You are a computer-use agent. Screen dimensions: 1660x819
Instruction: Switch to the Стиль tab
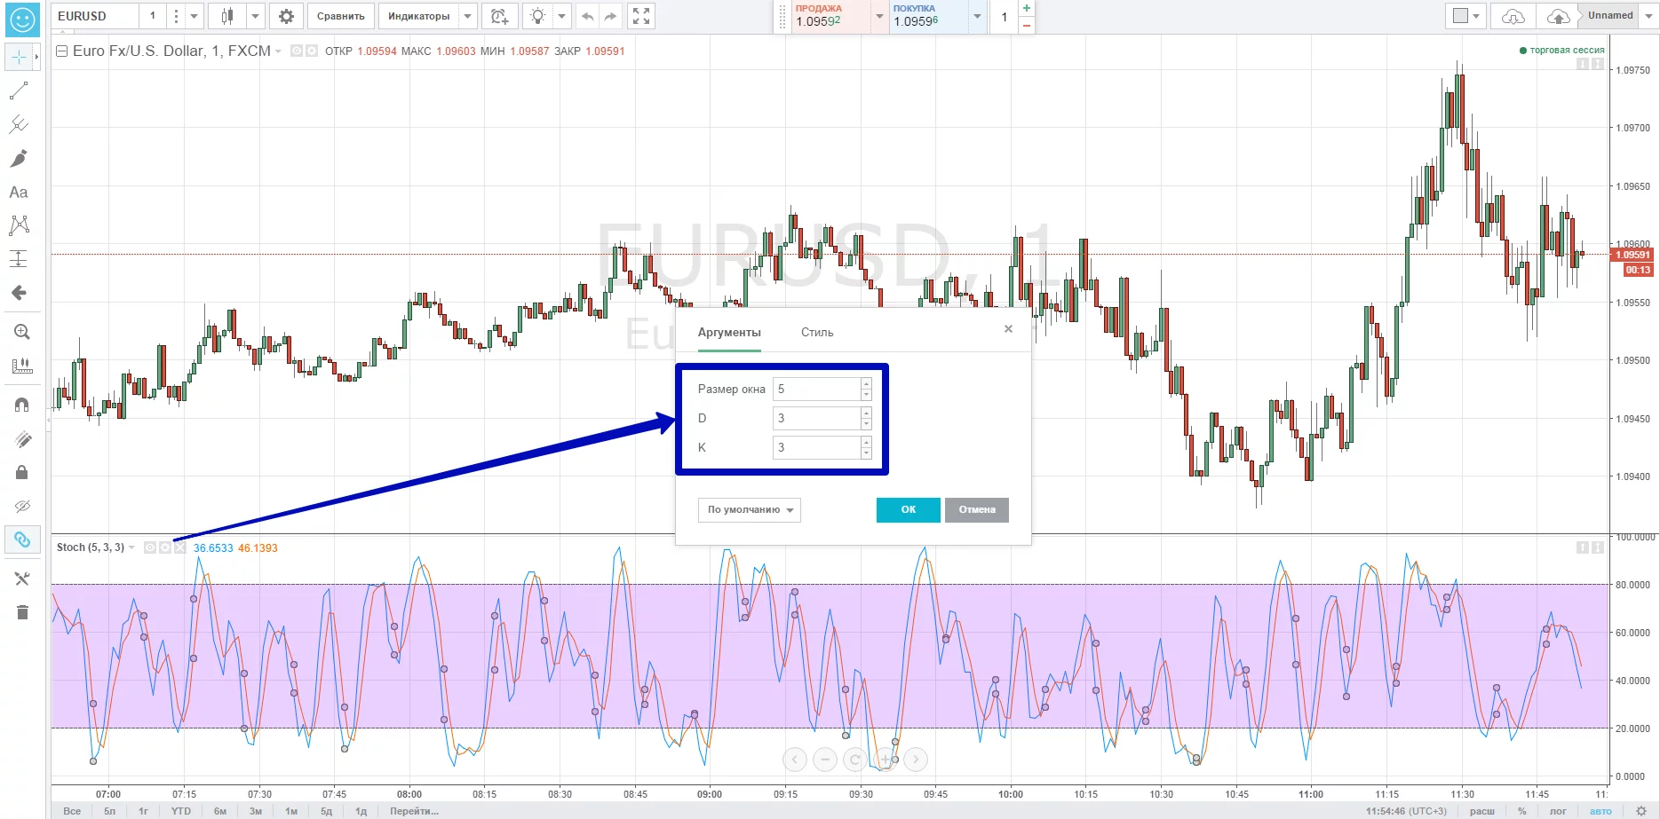click(817, 333)
